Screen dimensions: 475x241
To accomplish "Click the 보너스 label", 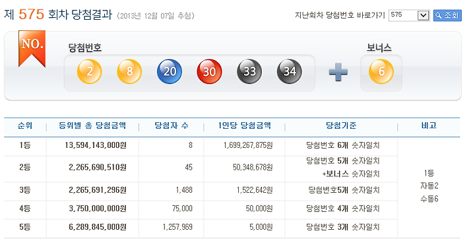I will click(x=379, y=48).
